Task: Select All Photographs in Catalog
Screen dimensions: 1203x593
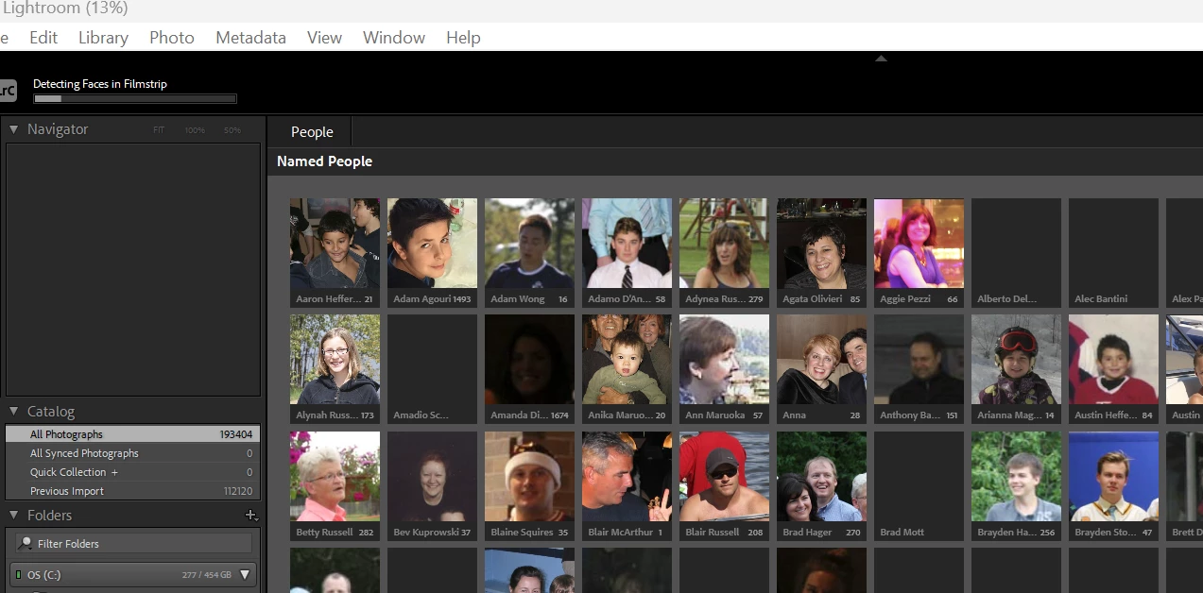Action: point(132,434)
